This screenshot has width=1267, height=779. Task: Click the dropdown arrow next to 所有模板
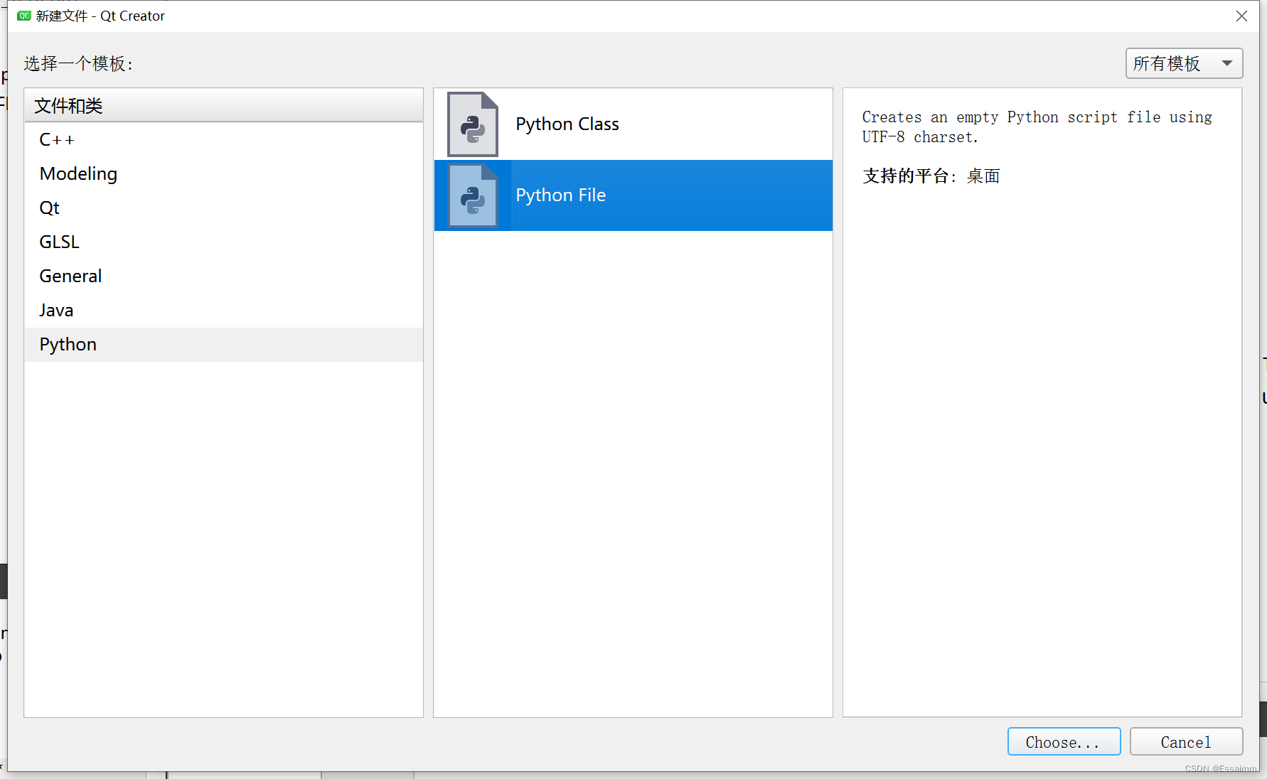pyautogui.click(x=1226, y=63)
